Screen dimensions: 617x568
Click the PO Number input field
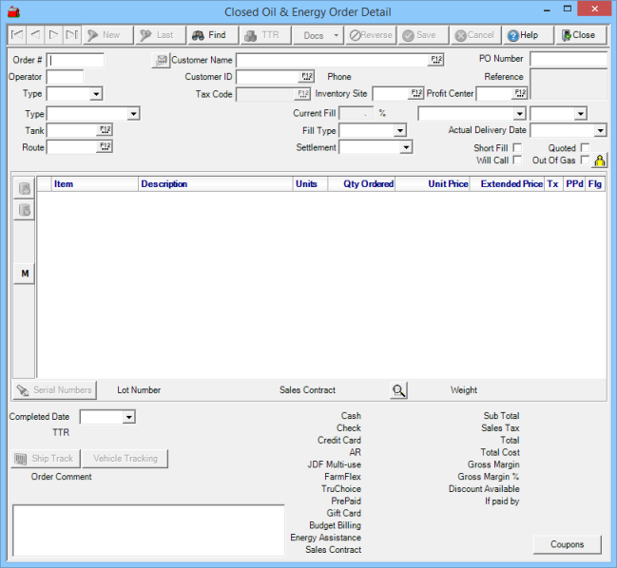tap(568, 60)
